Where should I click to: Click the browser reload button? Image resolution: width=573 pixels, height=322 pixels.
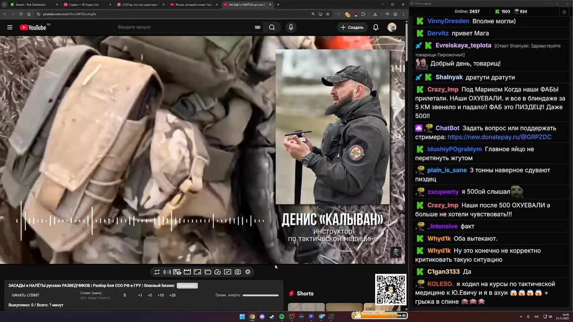pos(21,14)
